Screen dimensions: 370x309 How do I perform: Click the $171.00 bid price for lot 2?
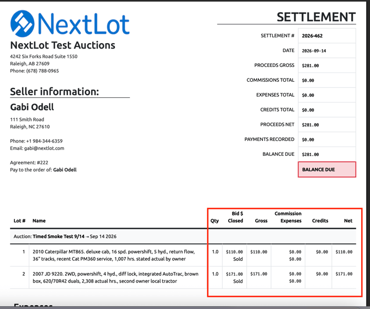click(x=234, y=274)
